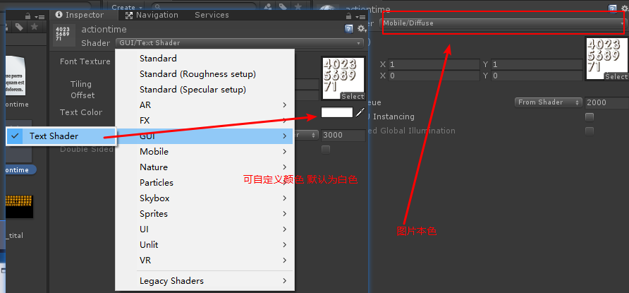Click the render queue field showing 2000

pos(604,102)
